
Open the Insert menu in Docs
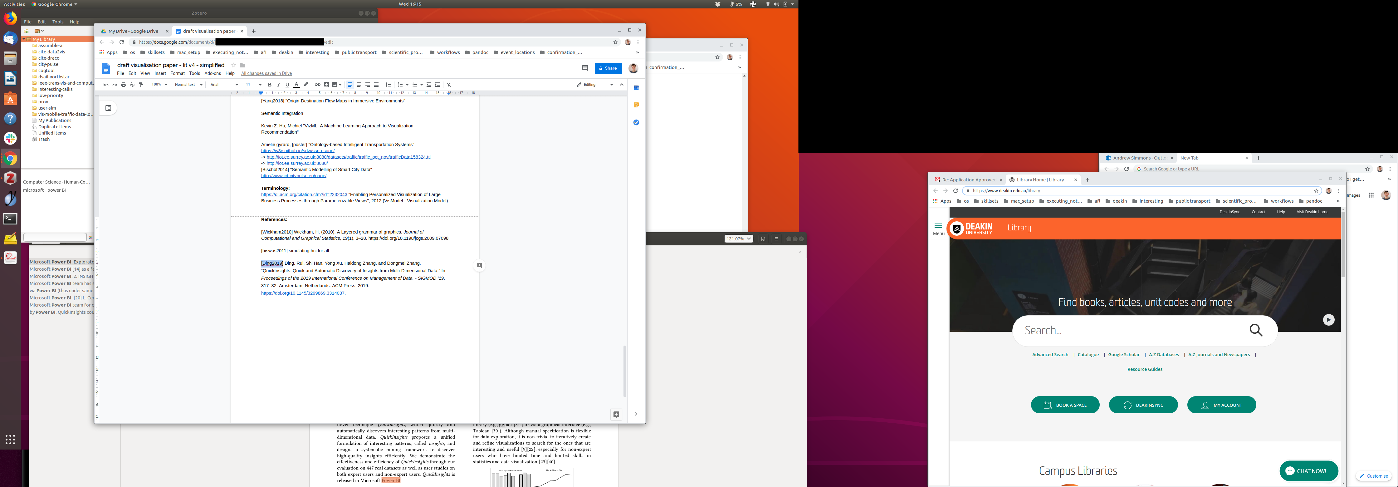(x=160, y=73)
